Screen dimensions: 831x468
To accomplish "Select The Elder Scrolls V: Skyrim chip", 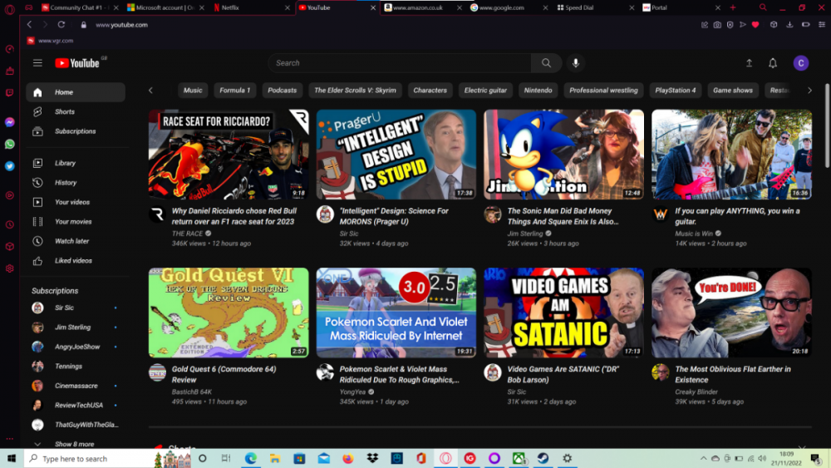I will pyautogui.click(x=355, y=91).
